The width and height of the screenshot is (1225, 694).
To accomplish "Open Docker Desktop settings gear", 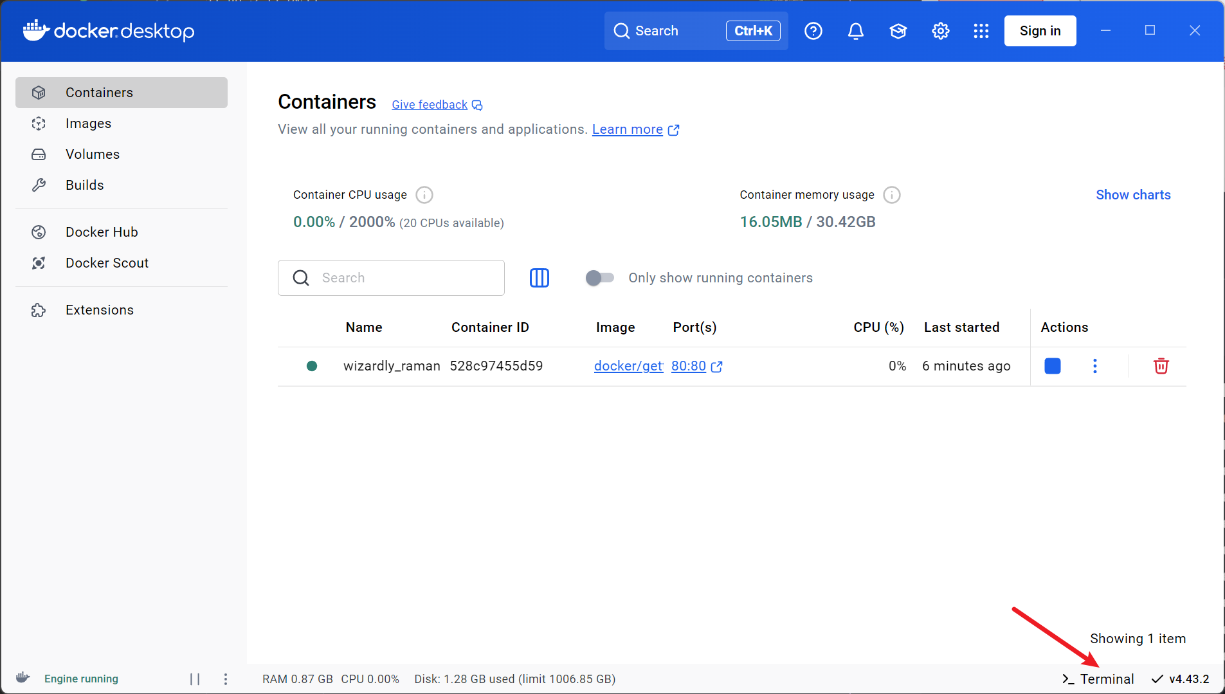I will pos(939,30).
